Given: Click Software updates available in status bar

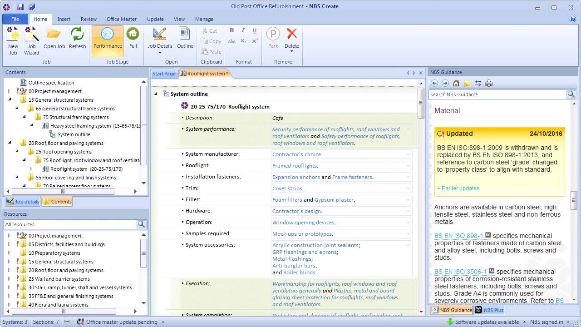Looking at the screenshot, I should pos(487,322).
